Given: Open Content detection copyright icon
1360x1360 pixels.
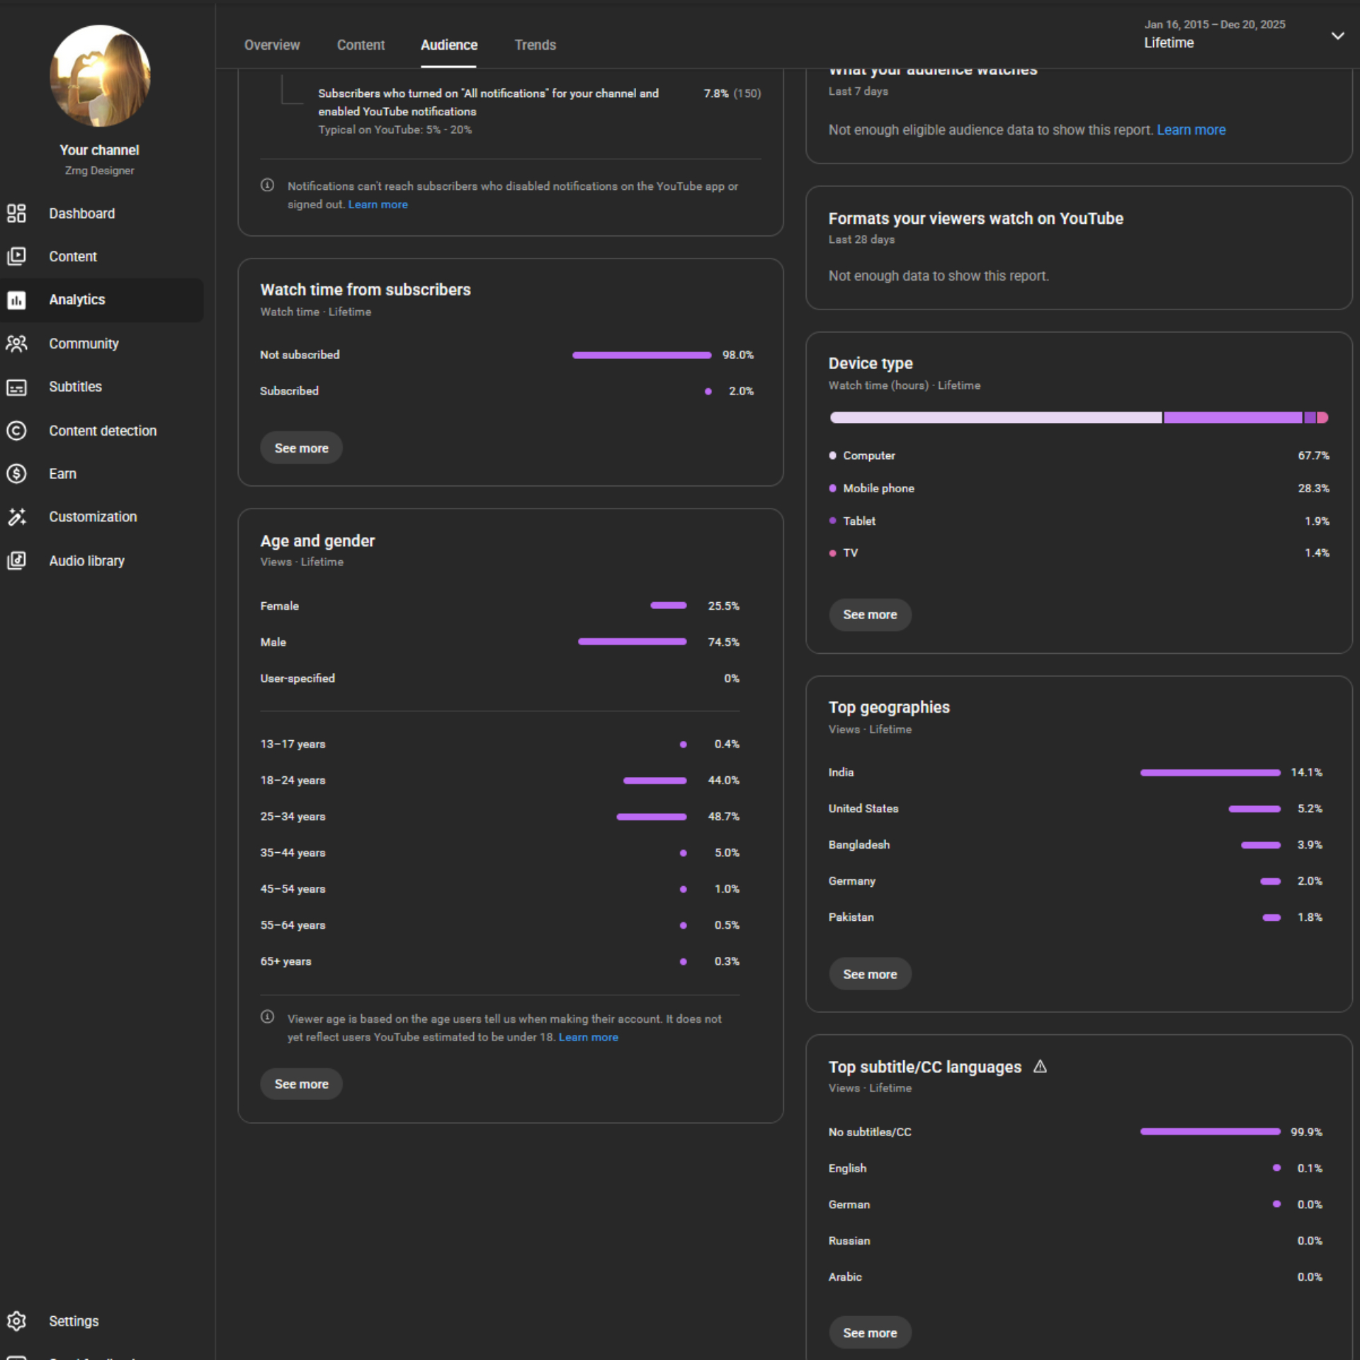Looking at the screenshot, I should (x=16, y=431).
